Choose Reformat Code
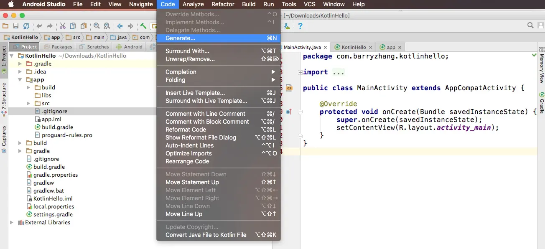This screenshot has height=249, width=545. click(x=219, y=130)
